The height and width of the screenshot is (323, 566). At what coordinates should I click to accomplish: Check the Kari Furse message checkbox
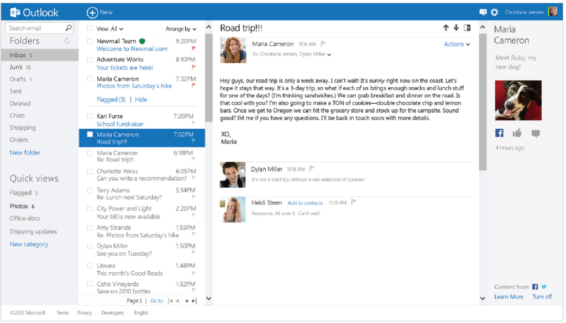click(x=90, y=116)
